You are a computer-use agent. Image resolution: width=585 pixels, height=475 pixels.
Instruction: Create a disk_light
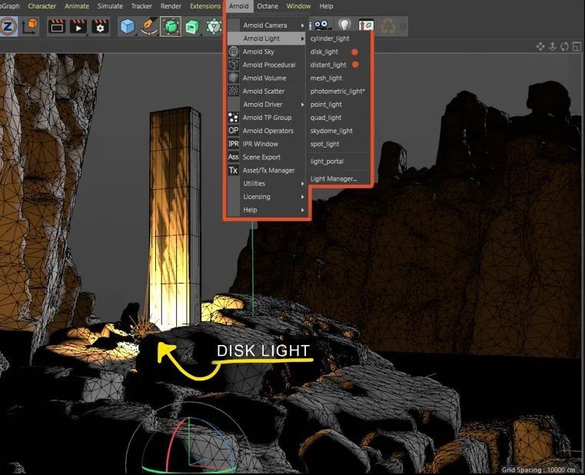tap(338, 51)
